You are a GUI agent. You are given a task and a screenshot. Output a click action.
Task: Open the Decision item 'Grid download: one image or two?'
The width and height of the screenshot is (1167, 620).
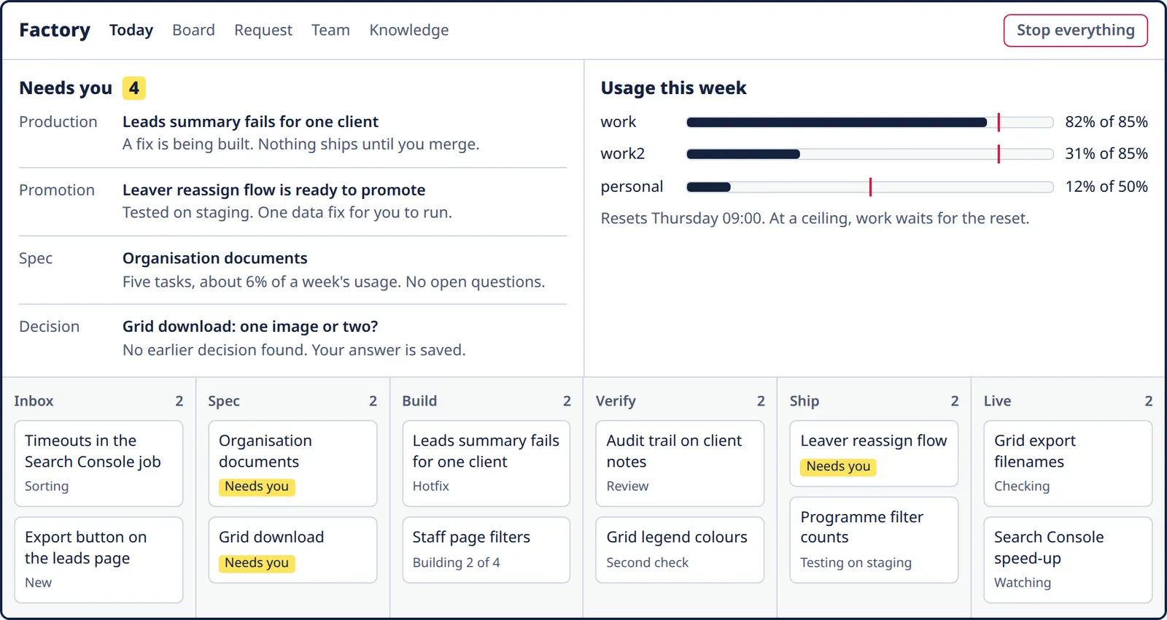click(x=292, y=338)
